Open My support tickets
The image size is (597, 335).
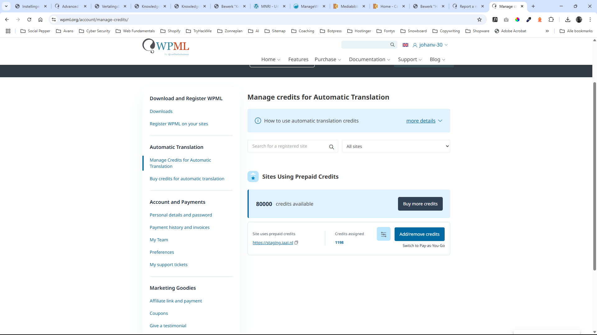pyautogui.click(x=169, y=265)
